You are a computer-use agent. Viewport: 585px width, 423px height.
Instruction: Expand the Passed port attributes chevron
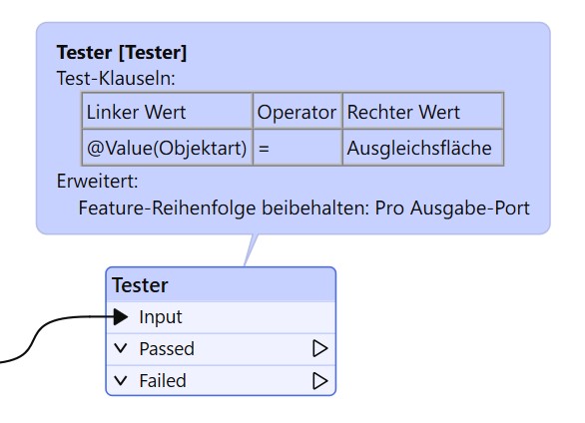(x=121, y=348)
